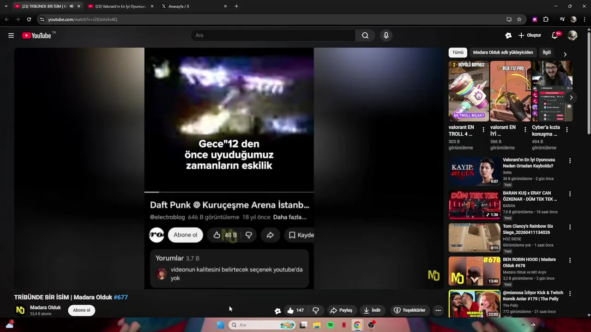Open options for Tom Clancy's Rainbow Six video
The image size is (591, 332).
tap(570, 227)
